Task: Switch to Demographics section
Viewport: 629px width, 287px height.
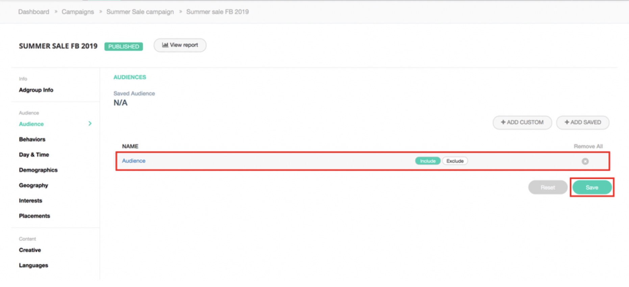Action: point(38,170)
